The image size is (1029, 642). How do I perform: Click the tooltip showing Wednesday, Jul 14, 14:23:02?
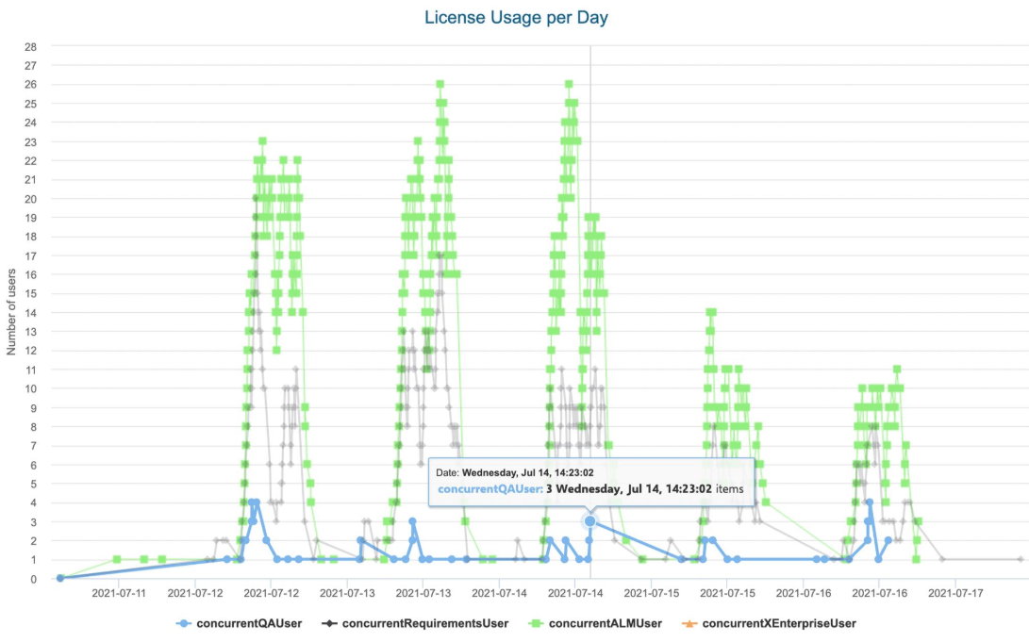pyautogui.click(x=590, y=481)
